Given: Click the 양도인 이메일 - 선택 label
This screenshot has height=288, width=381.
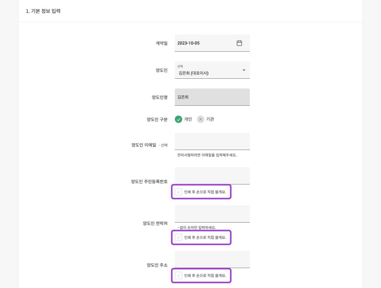Looking at the screenshot, I should point(149,145).
